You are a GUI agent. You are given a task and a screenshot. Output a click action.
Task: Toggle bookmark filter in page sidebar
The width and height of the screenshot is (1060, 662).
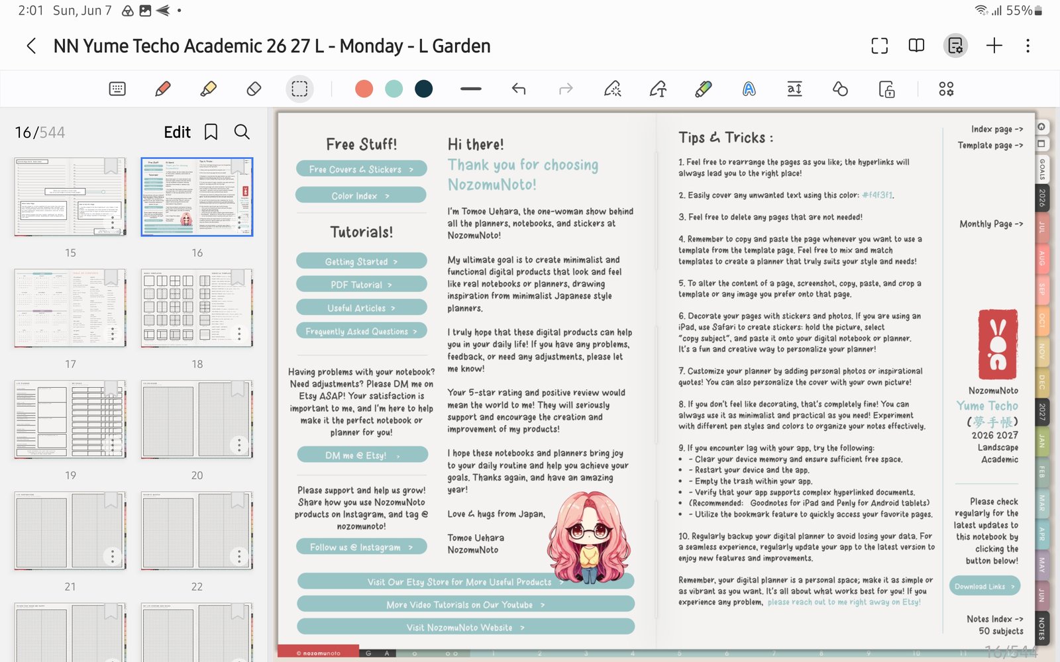(211, 132)
